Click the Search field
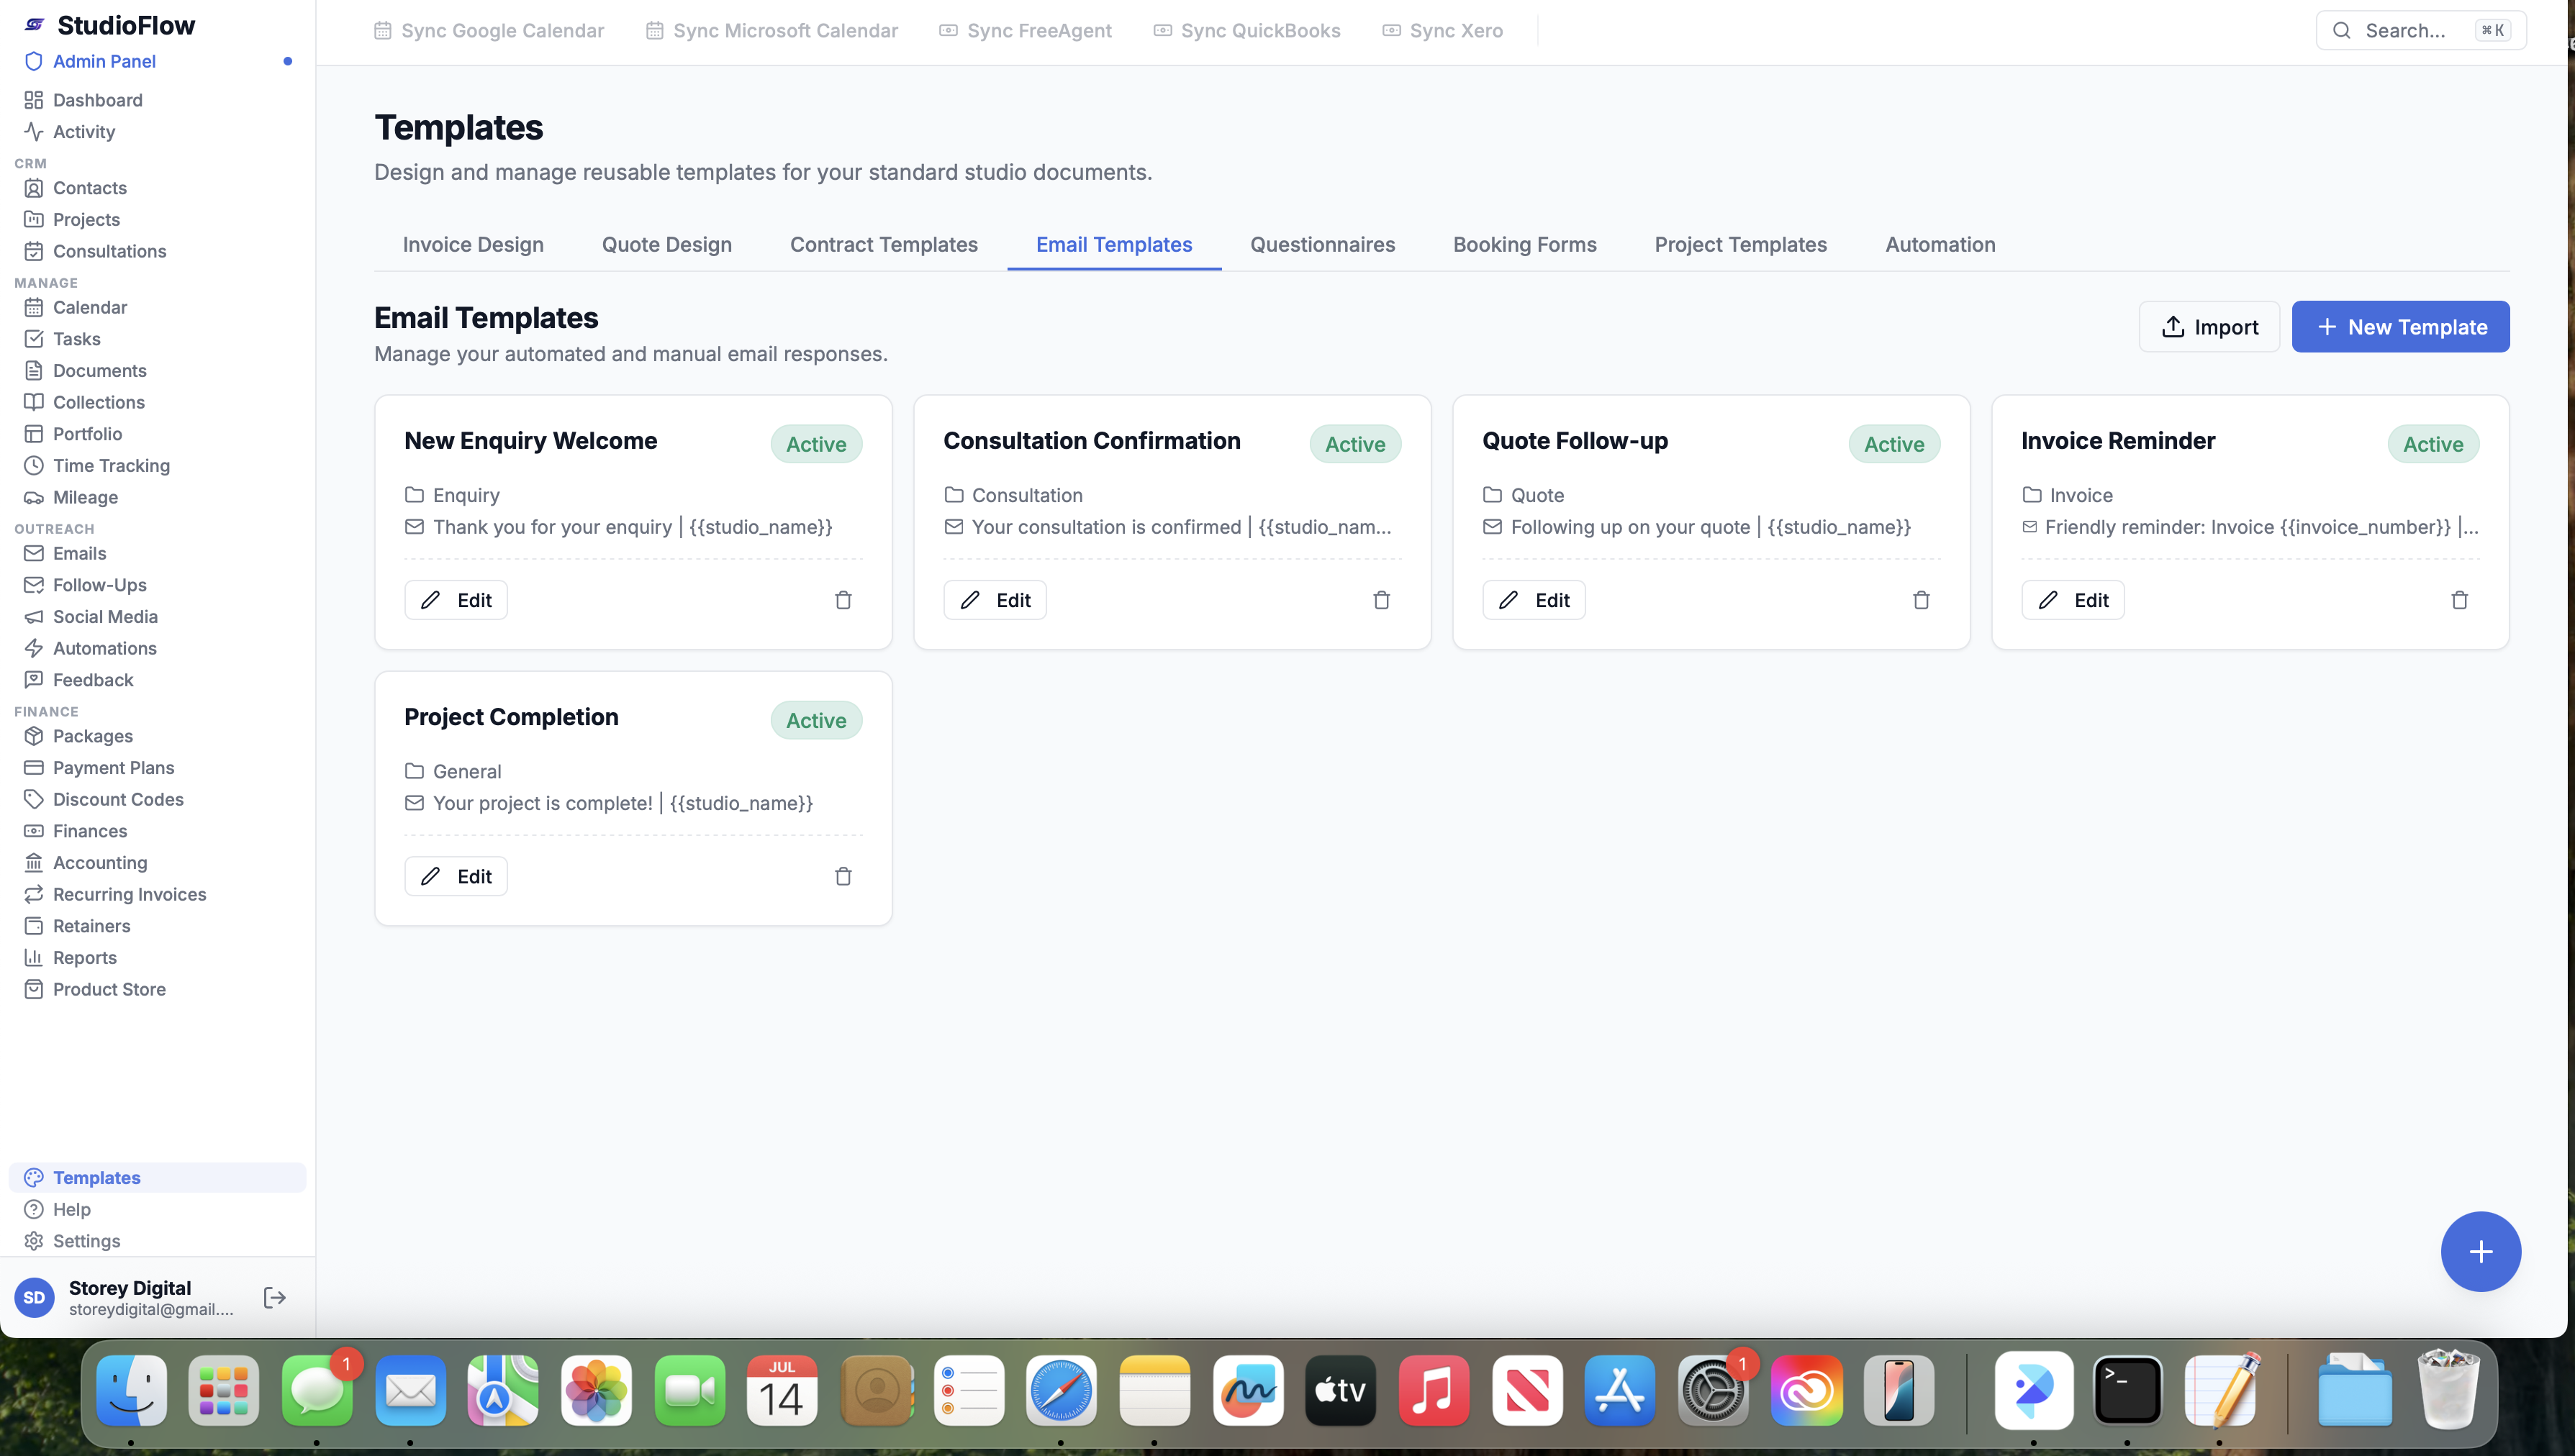This screenshot has height=1456, width=2575. pyautogui.click(x=2421, y=31)
